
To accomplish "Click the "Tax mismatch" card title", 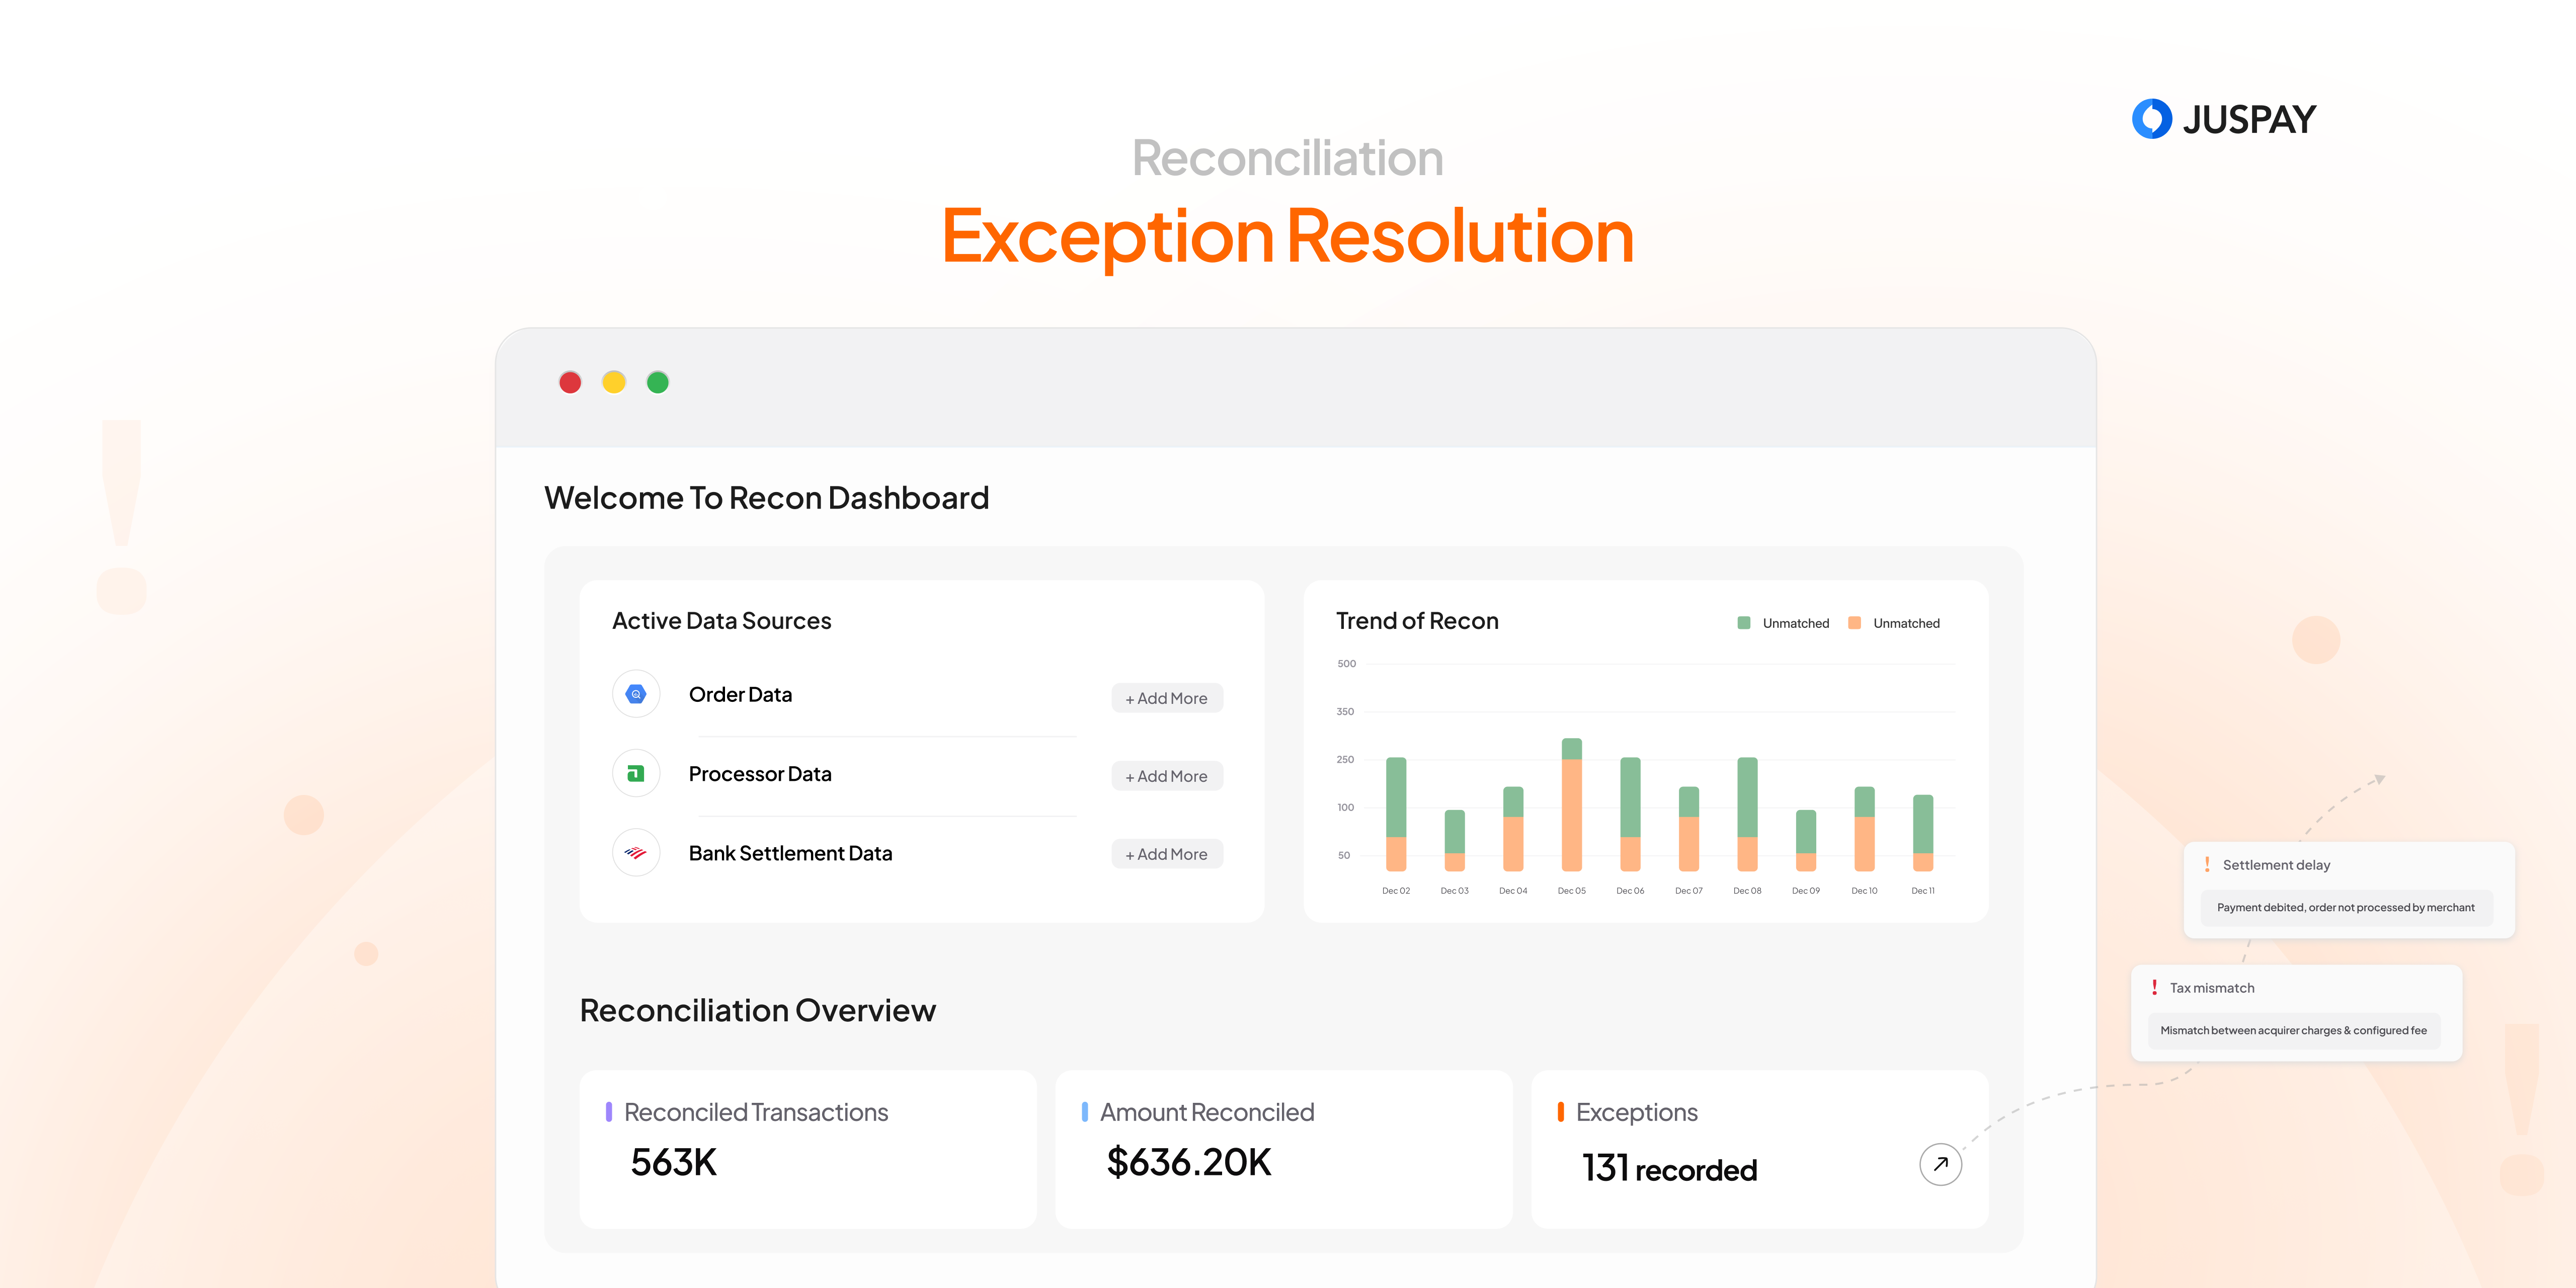I will pyautogui.click(x=2212, y=988).
